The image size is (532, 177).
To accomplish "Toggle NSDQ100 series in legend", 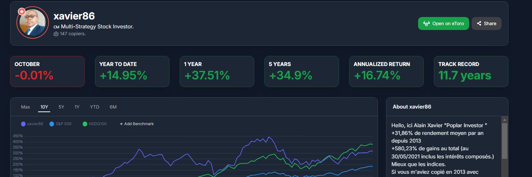I will coord(94,124).
